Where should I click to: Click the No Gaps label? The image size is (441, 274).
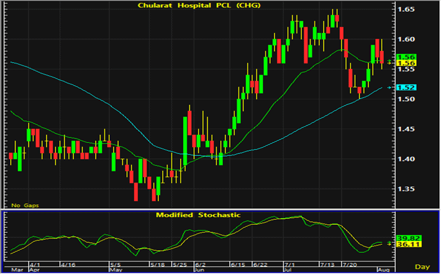pyautogui.click(x=25, y=206)
